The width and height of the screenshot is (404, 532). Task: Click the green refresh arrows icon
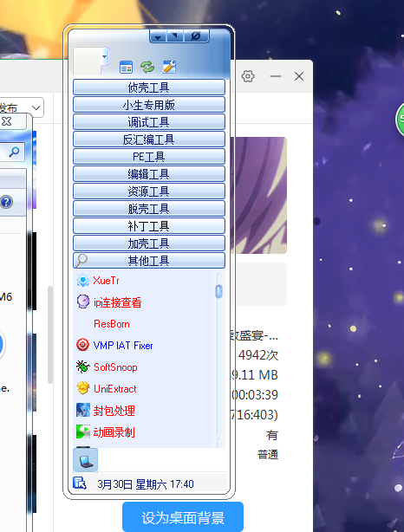[x=147, y=67]
